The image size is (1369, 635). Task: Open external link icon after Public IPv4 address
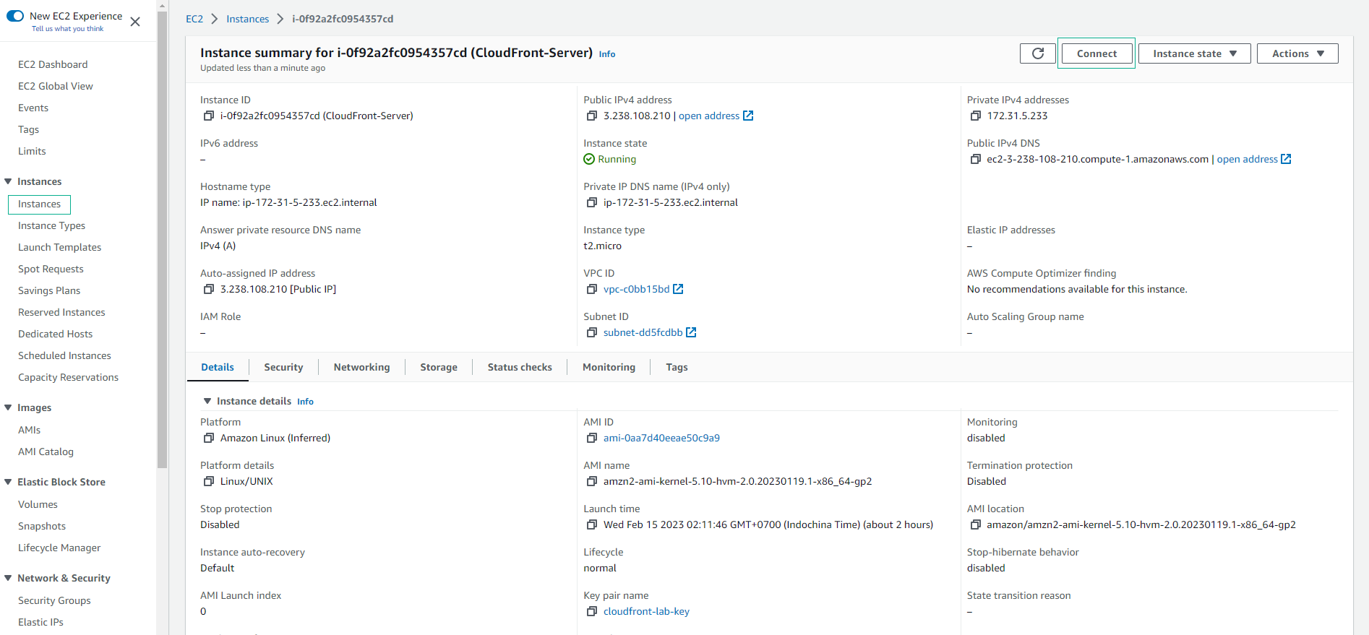(748, 116)
